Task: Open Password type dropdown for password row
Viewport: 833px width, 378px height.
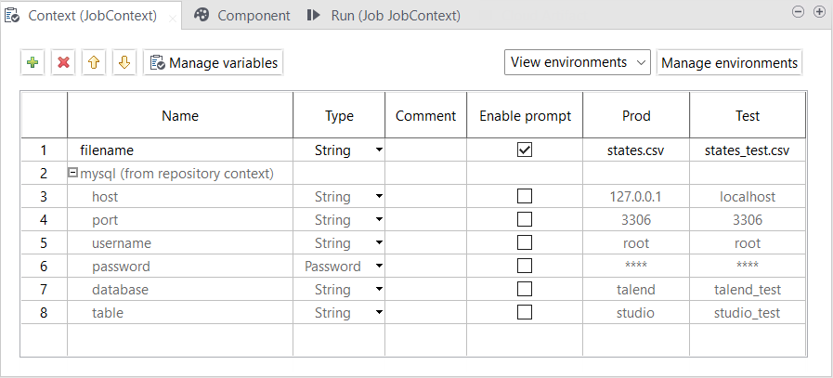Action: click(x=379, y=267)
